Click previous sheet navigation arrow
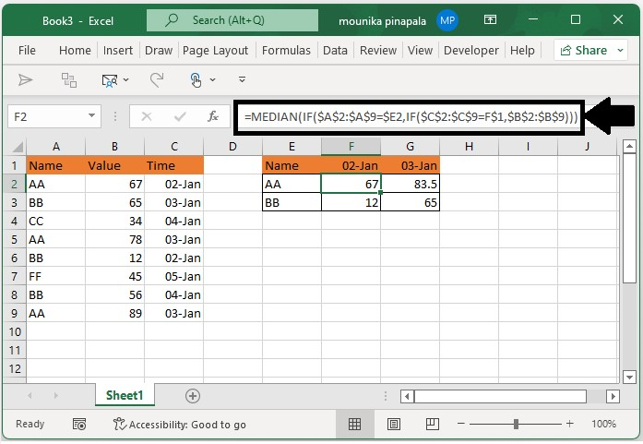This screenshot has width=643, height=444. pos(30,396)
